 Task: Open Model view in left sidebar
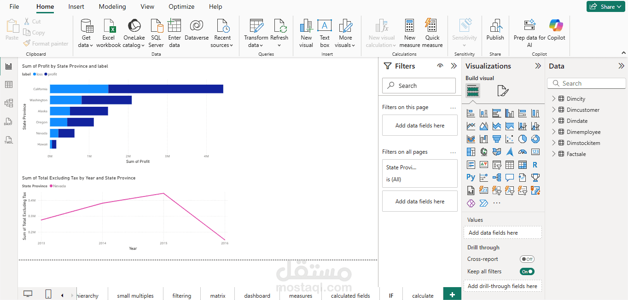[9, 103]
